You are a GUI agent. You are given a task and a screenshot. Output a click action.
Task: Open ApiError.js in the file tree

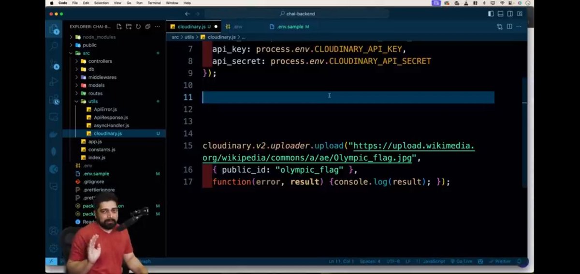click(105, 110)
